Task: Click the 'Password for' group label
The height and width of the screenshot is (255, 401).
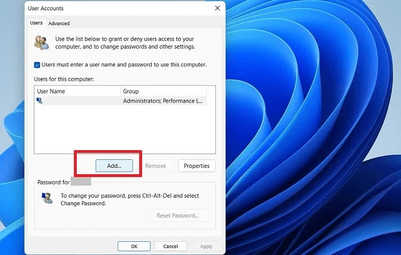Action: (53, 182)
